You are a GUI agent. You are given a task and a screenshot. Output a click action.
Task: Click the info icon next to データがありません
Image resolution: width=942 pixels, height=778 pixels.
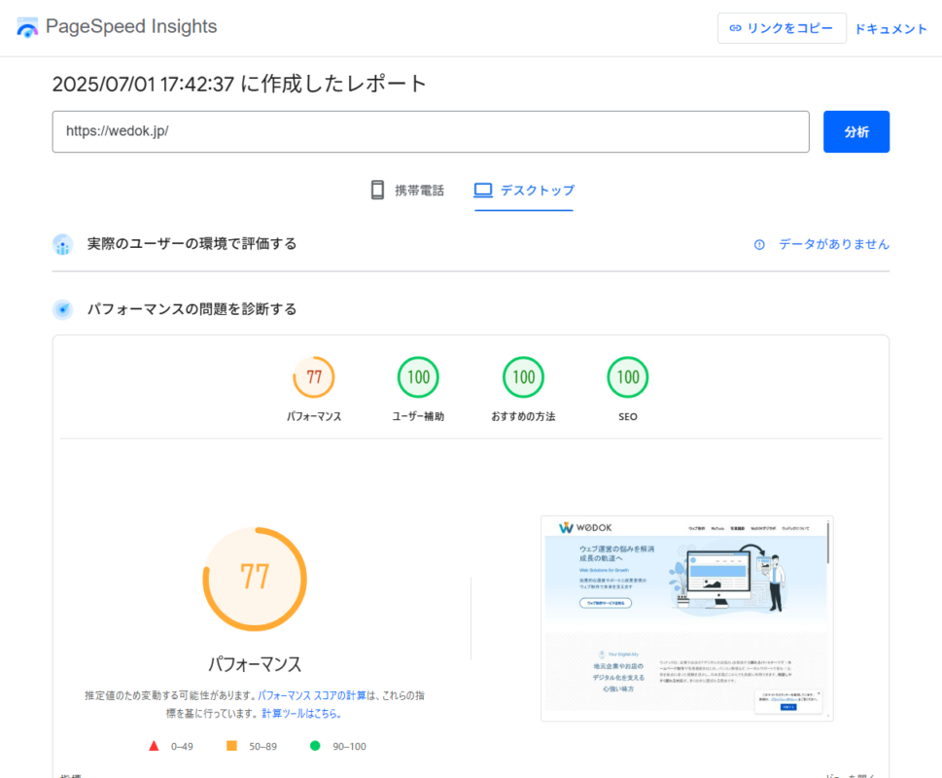pos(758,245)
